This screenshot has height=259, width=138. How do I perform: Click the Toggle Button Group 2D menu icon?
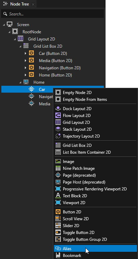point(58,239)
